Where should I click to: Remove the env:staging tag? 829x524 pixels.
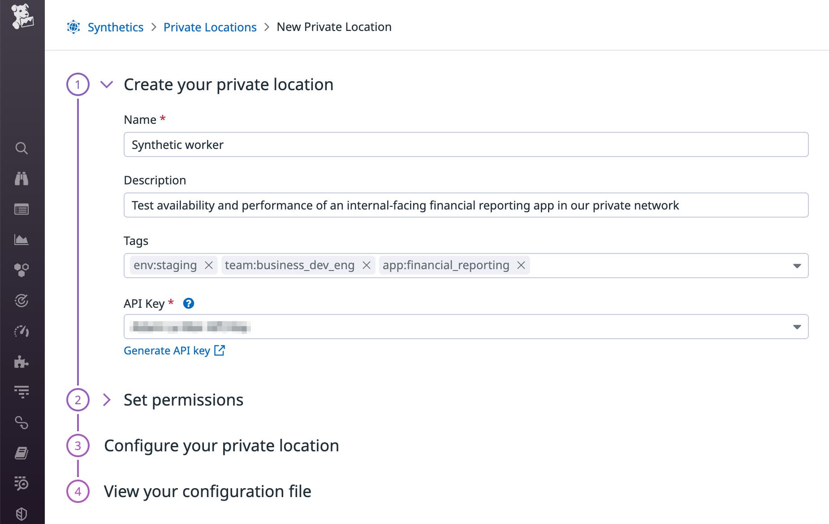pos(208,265)
